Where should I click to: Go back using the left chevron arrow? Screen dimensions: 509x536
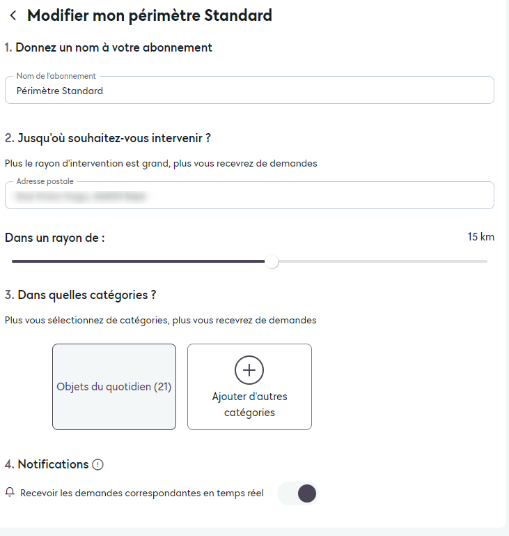coord(13,15)
